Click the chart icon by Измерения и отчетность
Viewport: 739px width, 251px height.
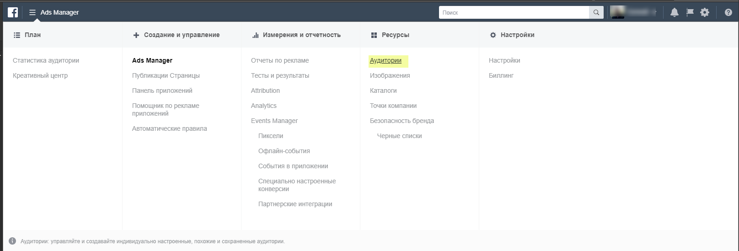(x=255, y=35)
